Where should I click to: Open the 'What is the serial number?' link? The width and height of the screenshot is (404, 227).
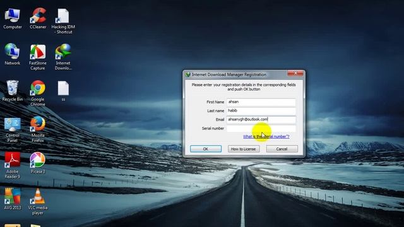click(x=266, y=136)
